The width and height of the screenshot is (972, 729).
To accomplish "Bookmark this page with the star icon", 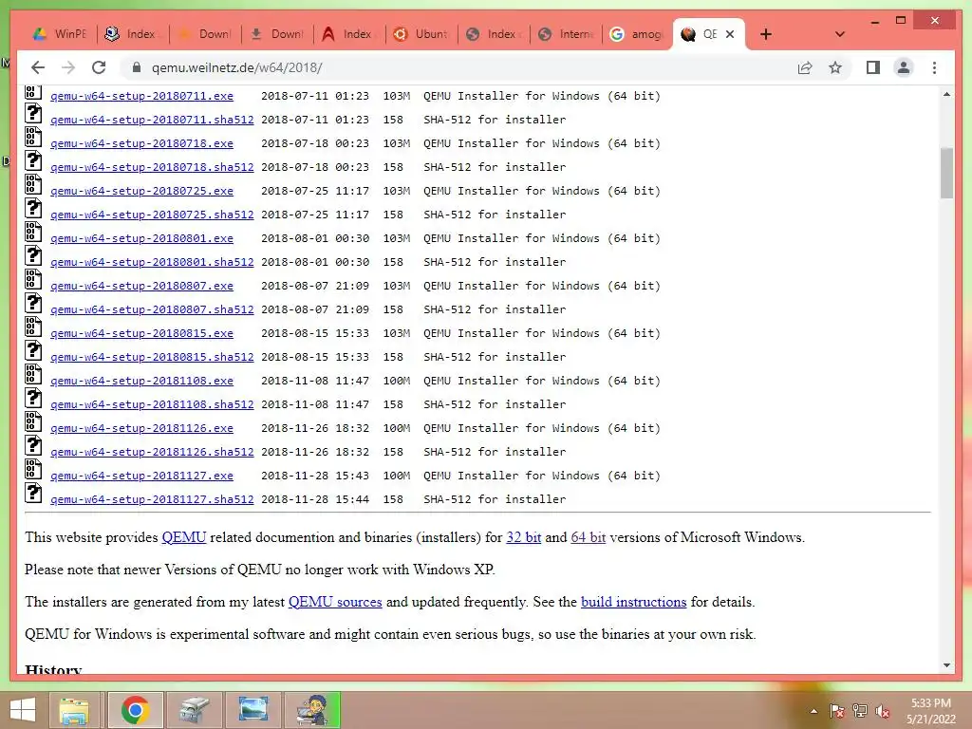I will (x=835, y=67).
